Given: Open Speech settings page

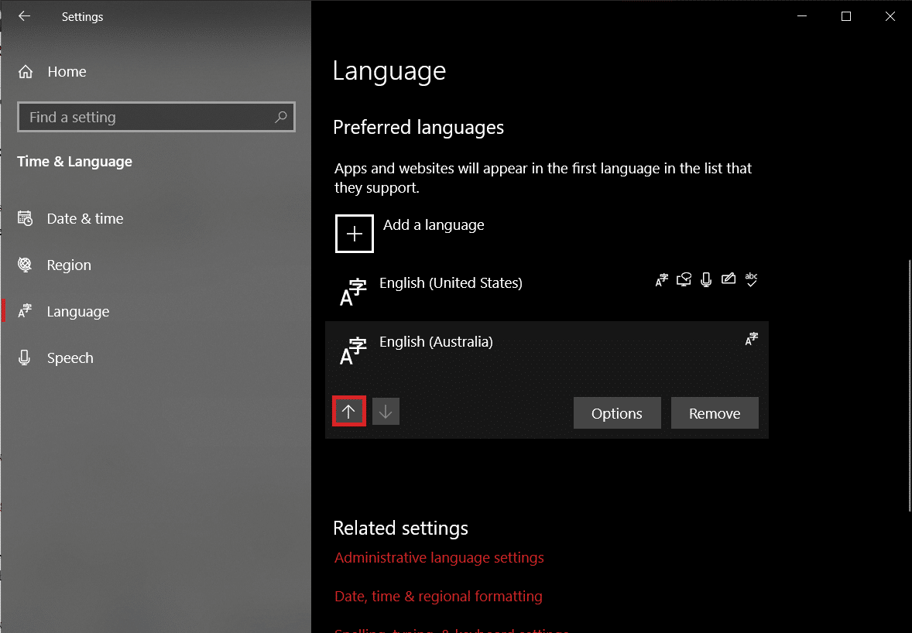Looking at the screenshot, I should [x=70, y=358].
